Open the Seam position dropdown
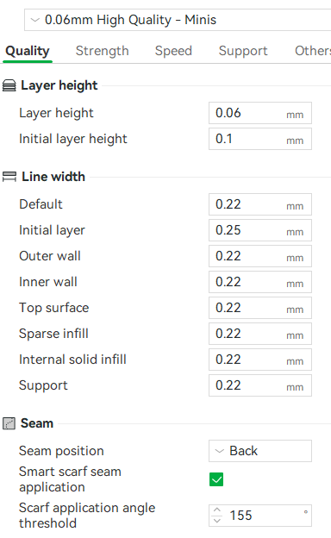 [260, 451]
